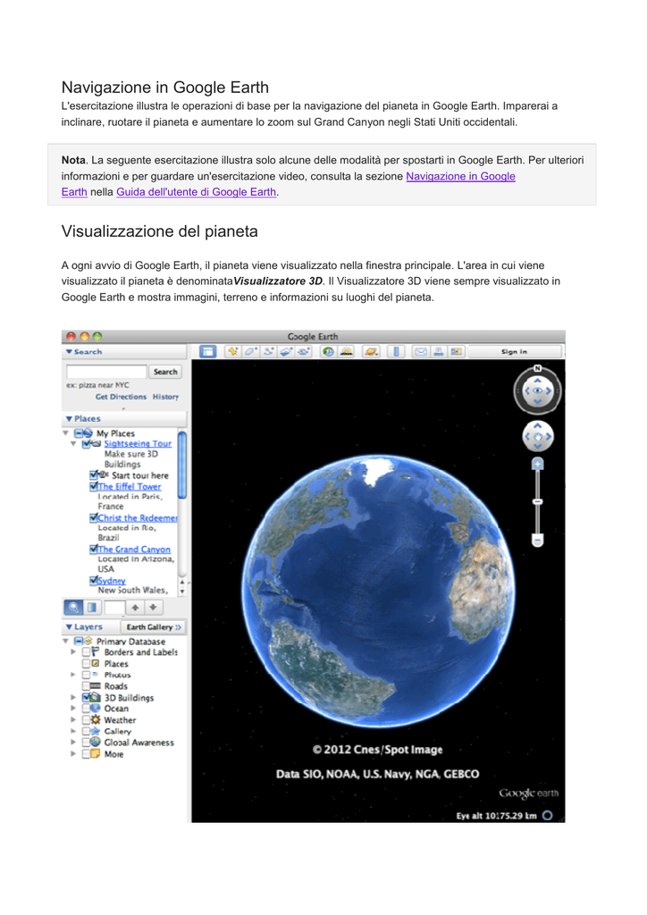Screen dimensions: 647x915
Task: Uncheck the Sightseeing Tour checkbox
Action: [x=87, y=444]
